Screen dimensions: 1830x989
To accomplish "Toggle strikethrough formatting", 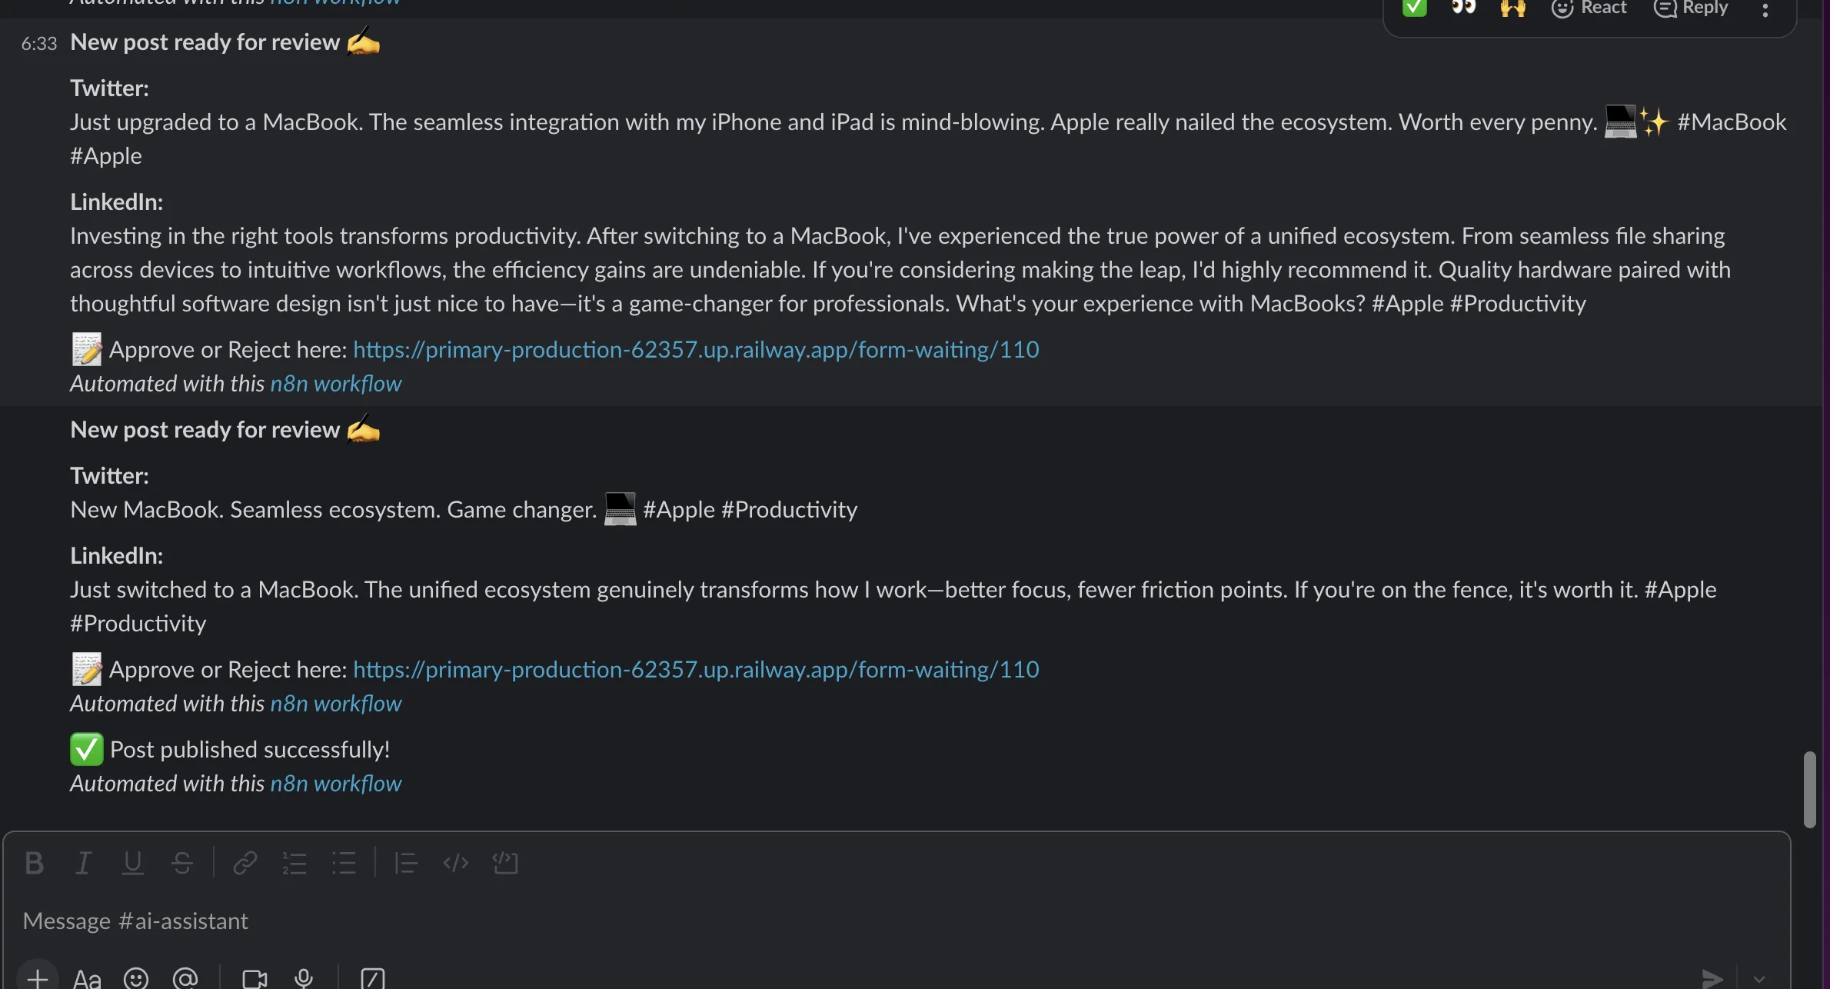I will click(x=182, y=863).
